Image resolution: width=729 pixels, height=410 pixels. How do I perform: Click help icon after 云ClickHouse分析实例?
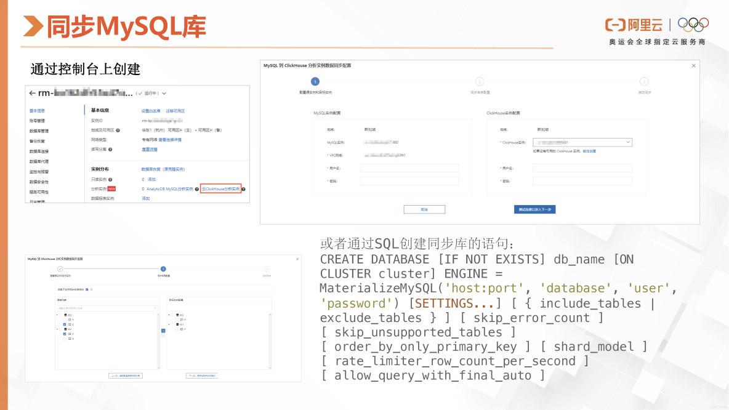pos(244,189)
